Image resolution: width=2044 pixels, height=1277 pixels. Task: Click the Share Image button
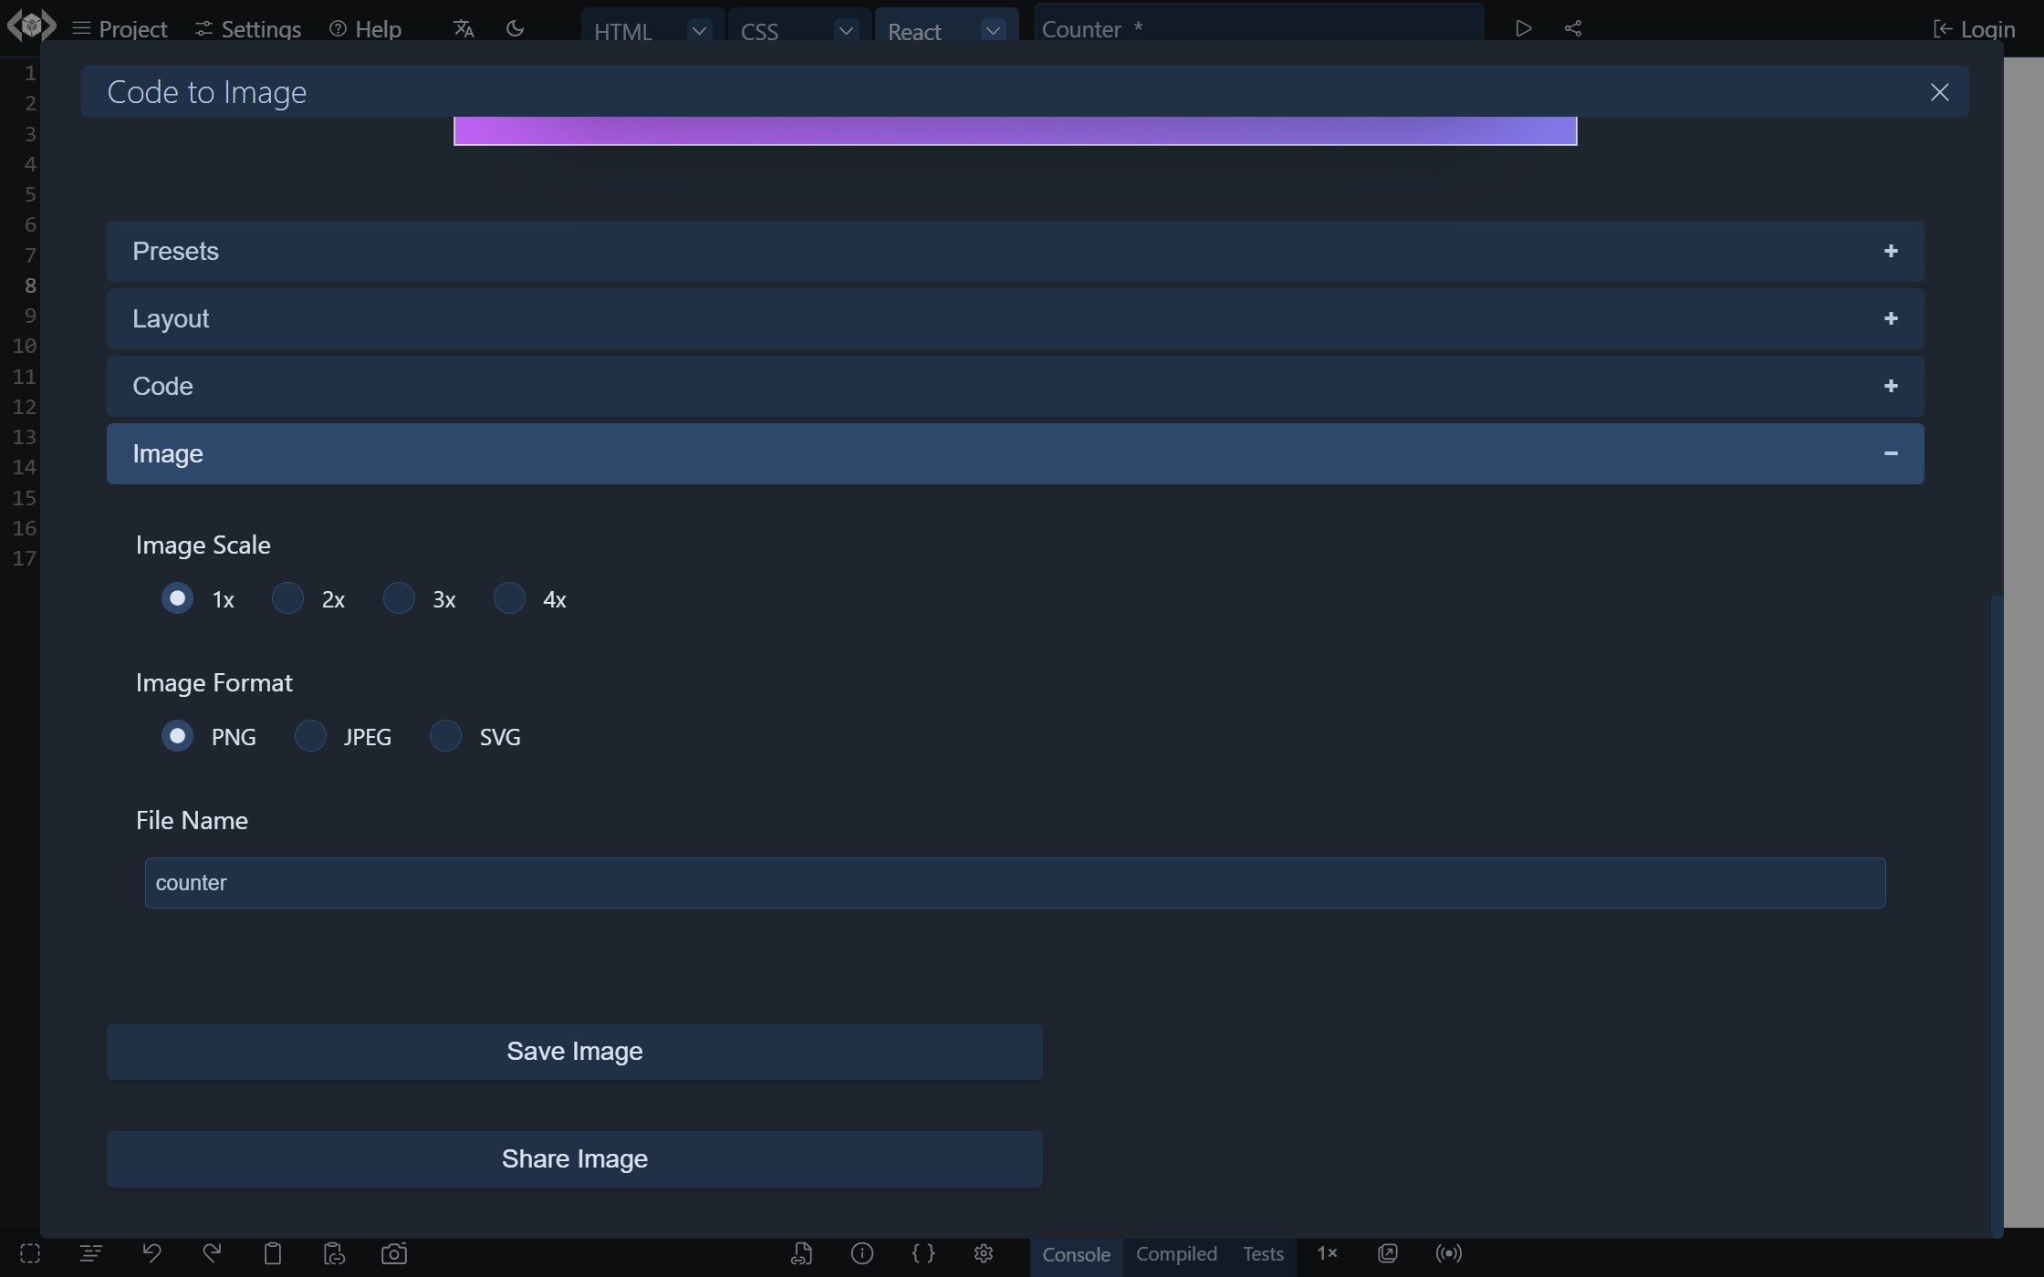574,1159
